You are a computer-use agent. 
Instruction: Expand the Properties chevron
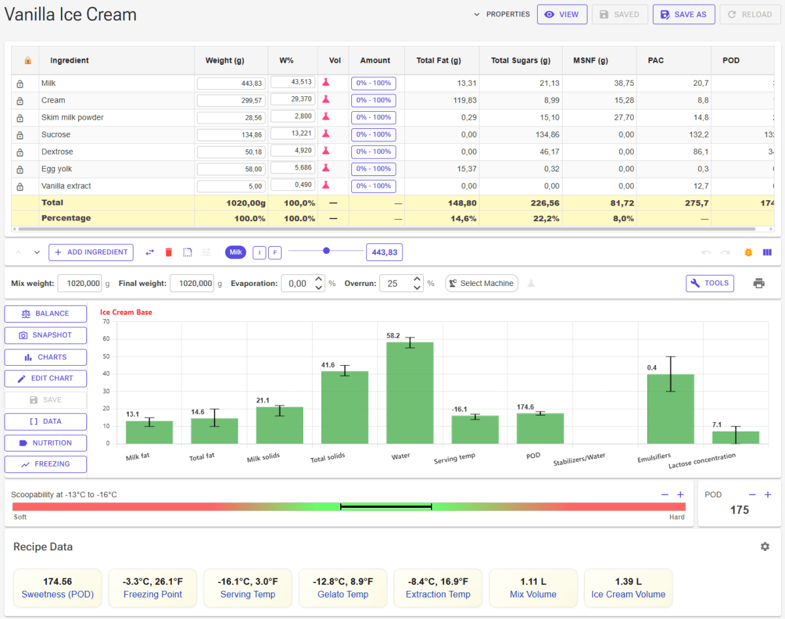pyautogui.click(x=477, y=14)
